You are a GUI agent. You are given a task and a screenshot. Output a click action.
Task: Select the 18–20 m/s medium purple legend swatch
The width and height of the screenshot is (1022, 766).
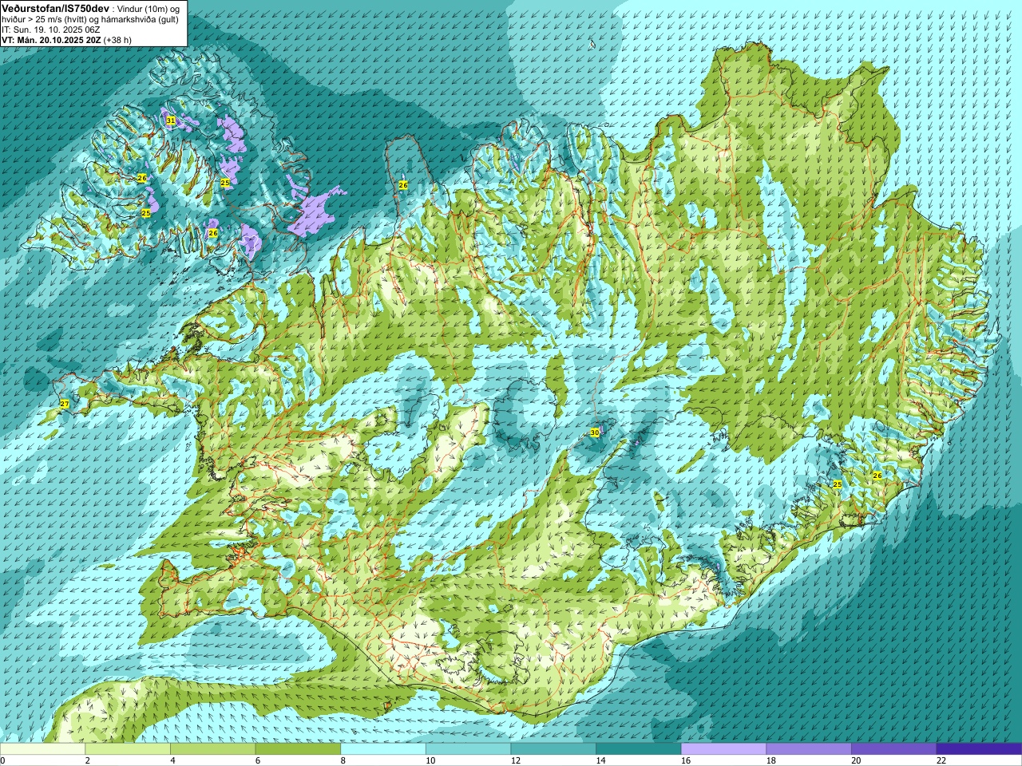point(809,749)
